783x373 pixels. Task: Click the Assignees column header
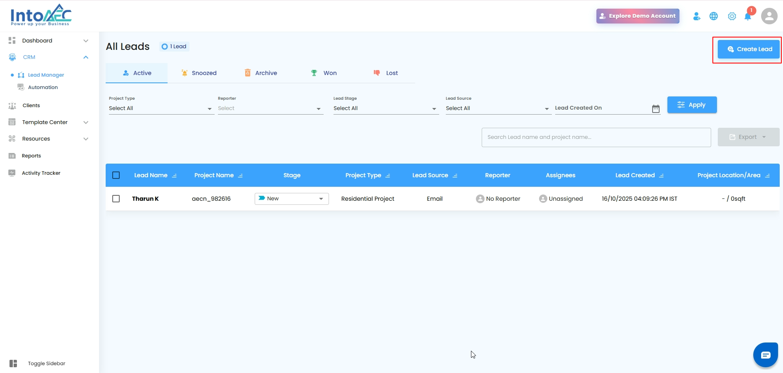coord(561,175)
